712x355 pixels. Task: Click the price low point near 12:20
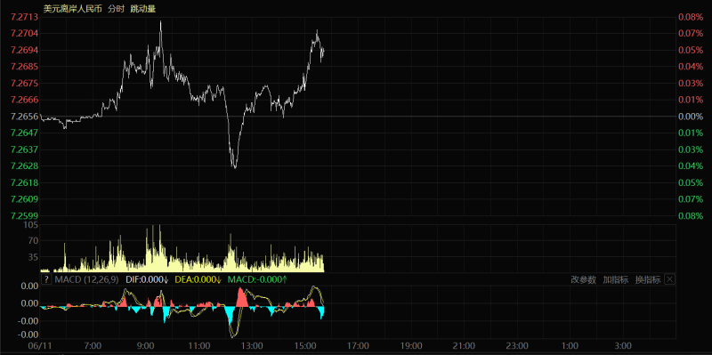[235, 167]
